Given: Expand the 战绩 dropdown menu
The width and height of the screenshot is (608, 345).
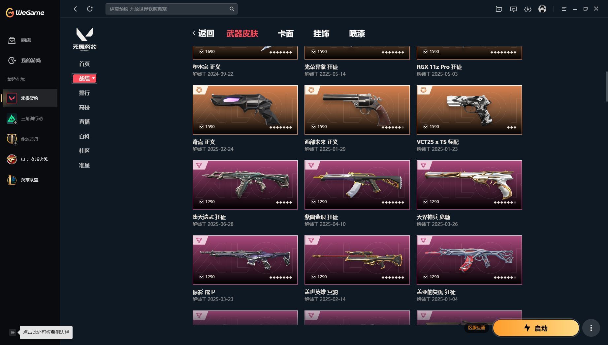Looking at the screenshot, I should pos(84,78).
